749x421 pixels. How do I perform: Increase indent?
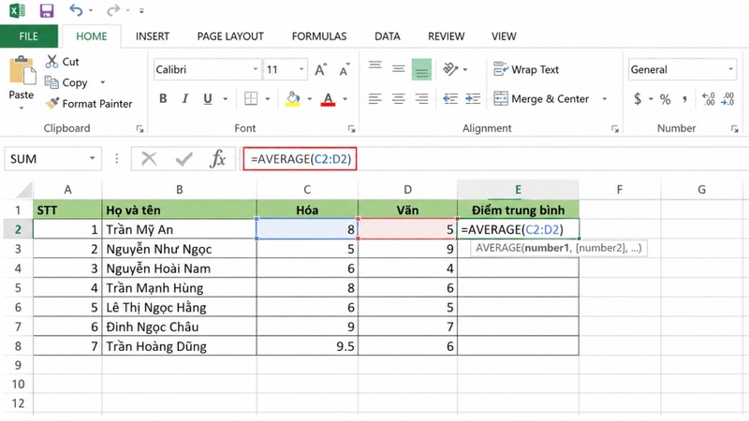tap(473, 99)
